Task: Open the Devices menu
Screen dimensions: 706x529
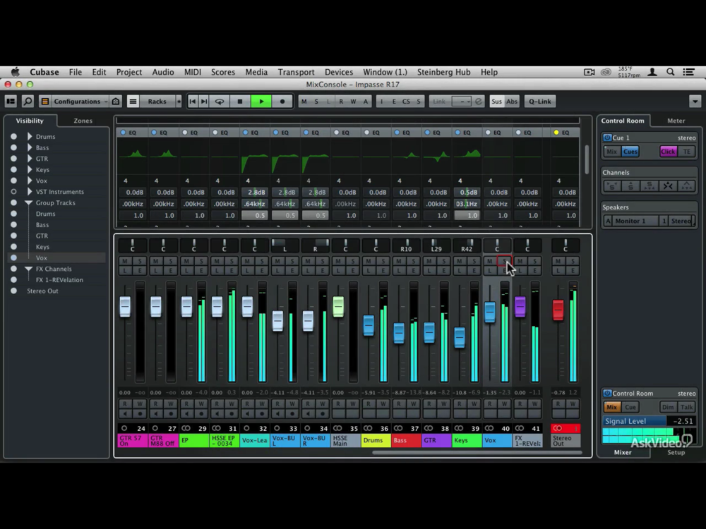Action: tap(339, 72)
